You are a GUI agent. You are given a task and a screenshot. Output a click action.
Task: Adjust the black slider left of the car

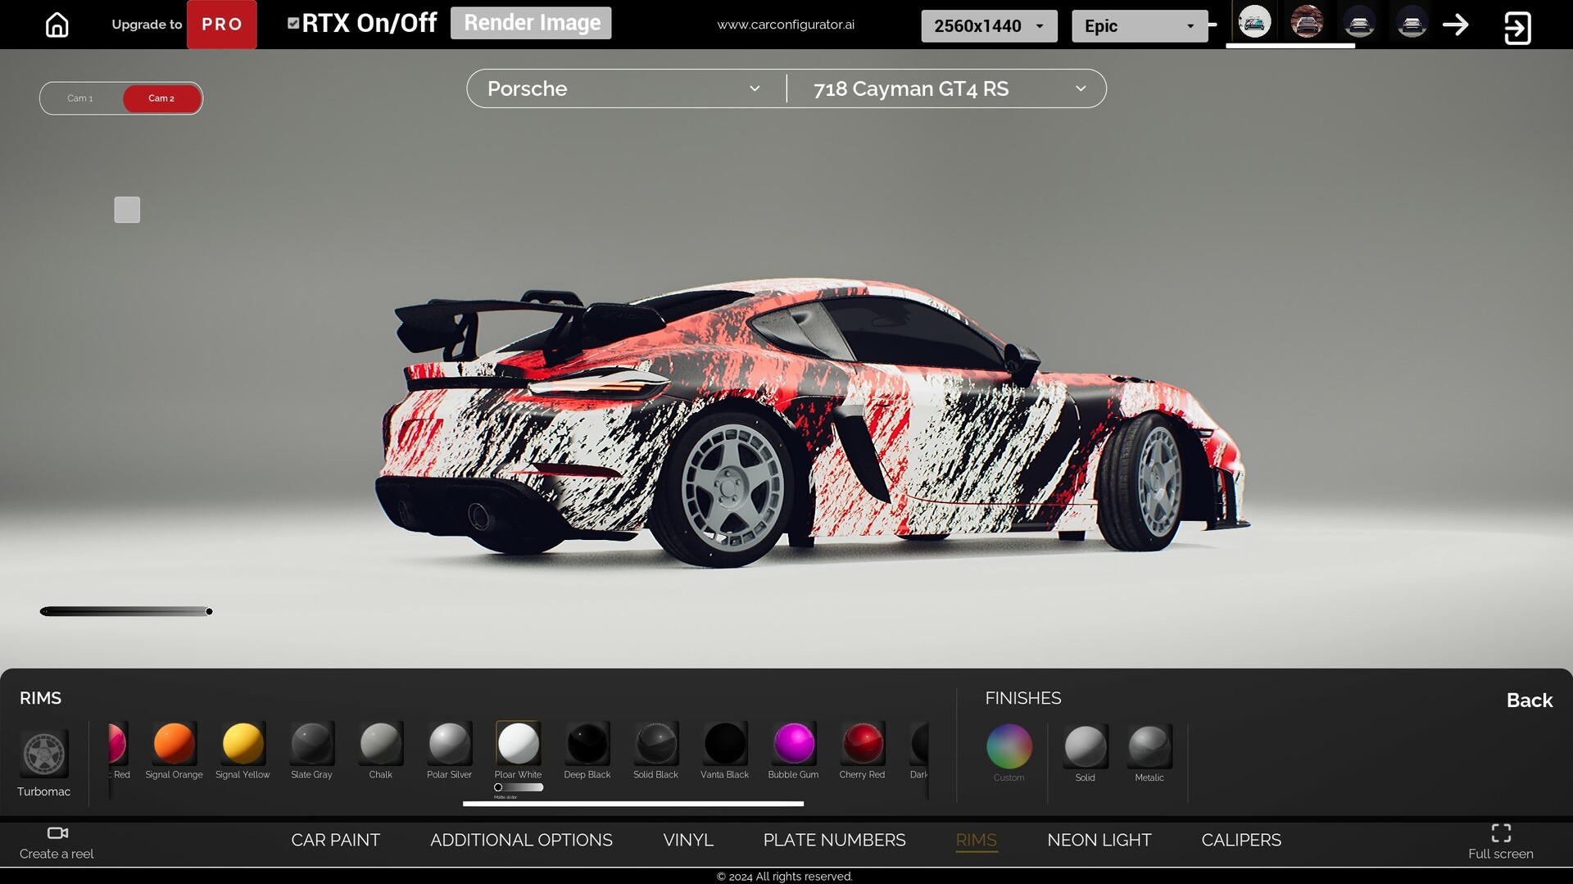point(126,611)
